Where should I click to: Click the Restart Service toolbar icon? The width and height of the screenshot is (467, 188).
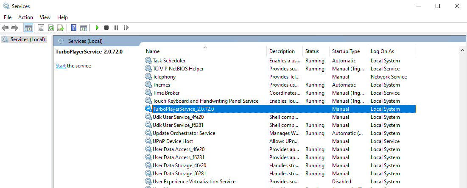tap(126, 28)
